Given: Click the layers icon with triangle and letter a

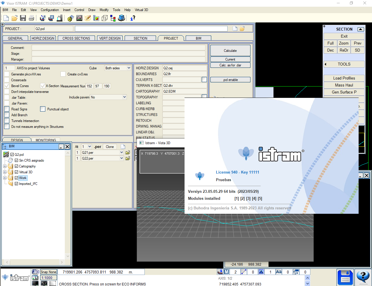Looking at the screenshot, I should click(42, 18).
